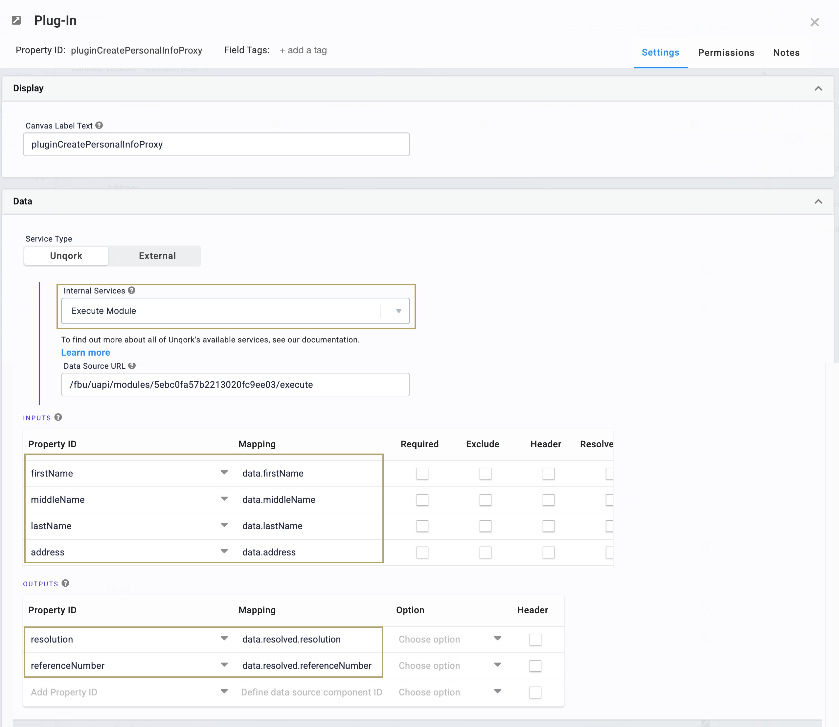Screen dimensions: 839x727
Task: Expand the address property ID dropdown
Action: 224,551
